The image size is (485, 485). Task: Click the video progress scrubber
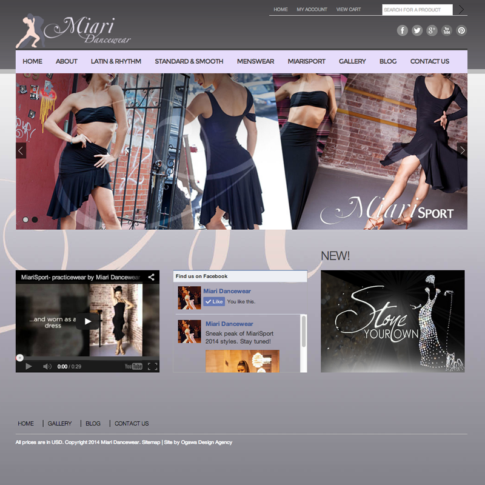point(20,358)
